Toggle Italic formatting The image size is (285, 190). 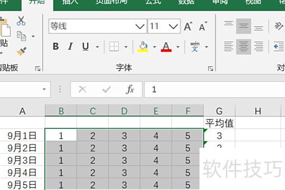70,46
